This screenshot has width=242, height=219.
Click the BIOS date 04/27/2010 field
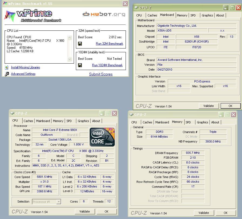(x=196, y=69)
